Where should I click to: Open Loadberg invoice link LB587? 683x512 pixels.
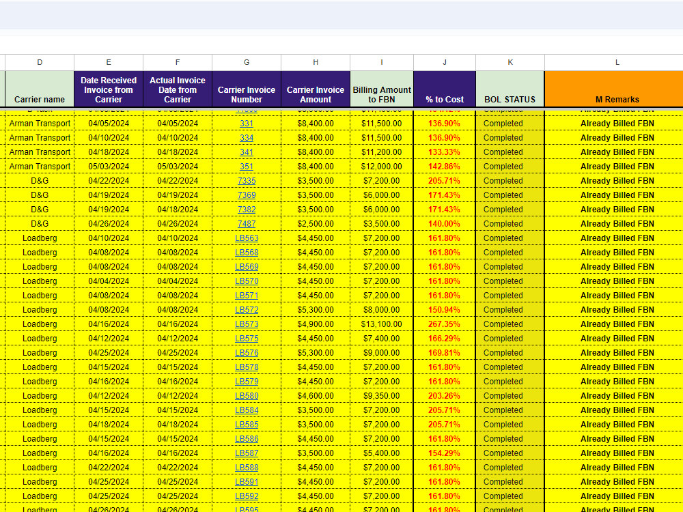pyautogui.click(x=247, y=454)
